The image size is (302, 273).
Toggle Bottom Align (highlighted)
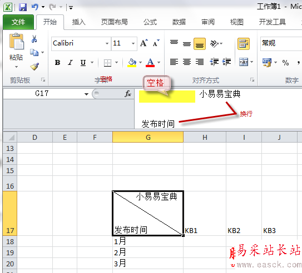[200, 44]
